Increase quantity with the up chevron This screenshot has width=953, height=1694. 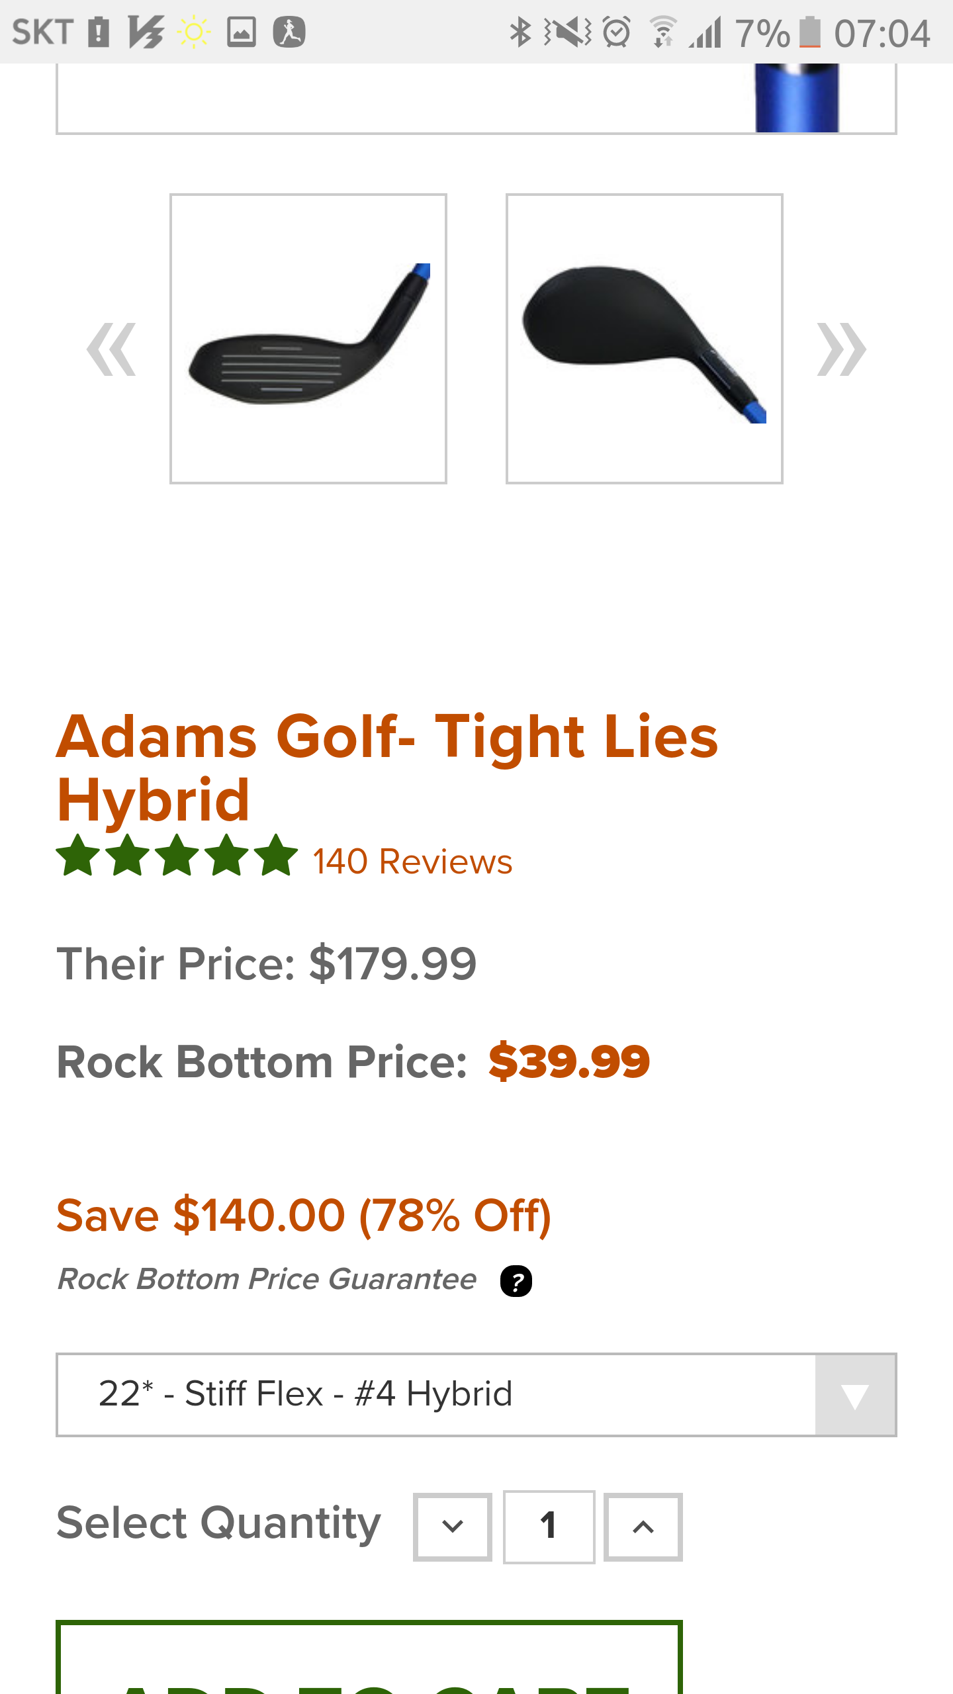(643, 1527)
